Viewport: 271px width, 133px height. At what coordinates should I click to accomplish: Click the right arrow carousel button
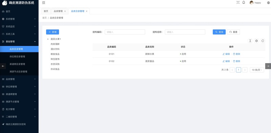[x=268, y=66]
